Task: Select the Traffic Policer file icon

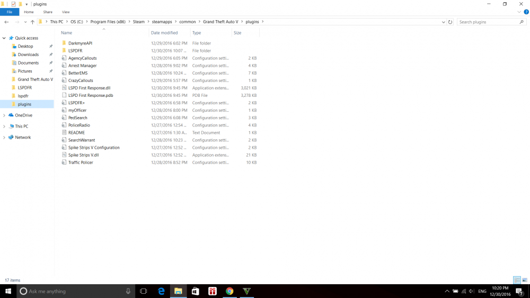Action: (x=64, y=162)
